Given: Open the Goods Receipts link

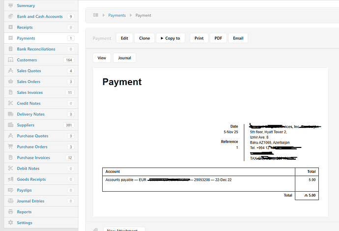Looking at the screenshot, I should pyautogui.click(x=31, y=179).
